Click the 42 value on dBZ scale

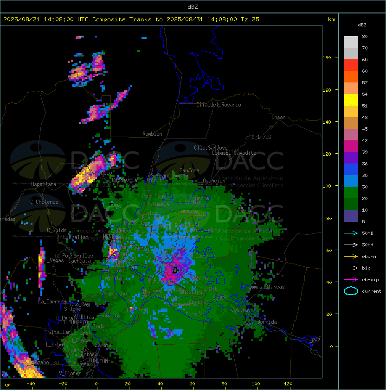pyautogui.click(x=365, y=140)
